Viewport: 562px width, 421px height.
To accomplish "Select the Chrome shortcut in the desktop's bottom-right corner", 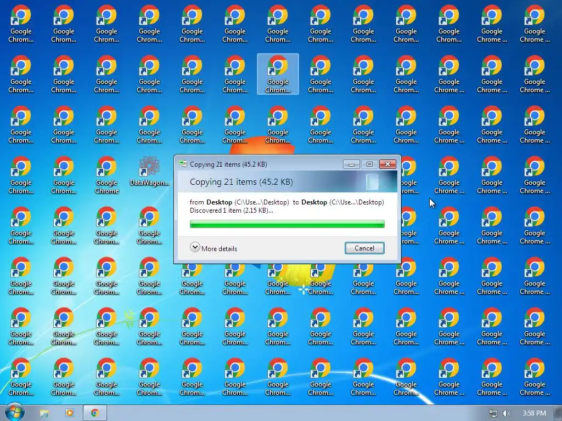I will click(x=535, y=377).
